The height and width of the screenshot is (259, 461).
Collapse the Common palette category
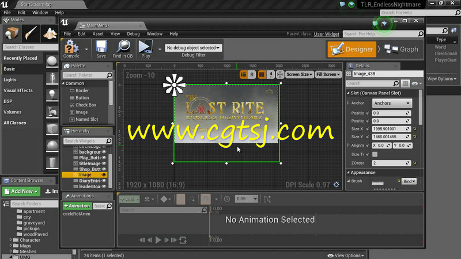pyautogui.click(x=63, y=83)
